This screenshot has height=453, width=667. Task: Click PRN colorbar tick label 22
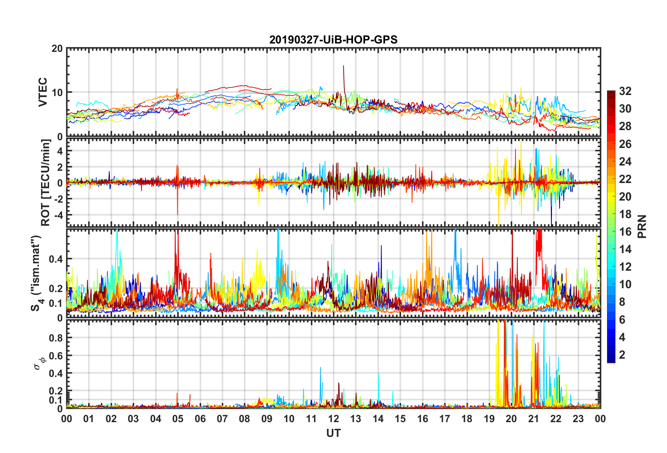[625, 179]
